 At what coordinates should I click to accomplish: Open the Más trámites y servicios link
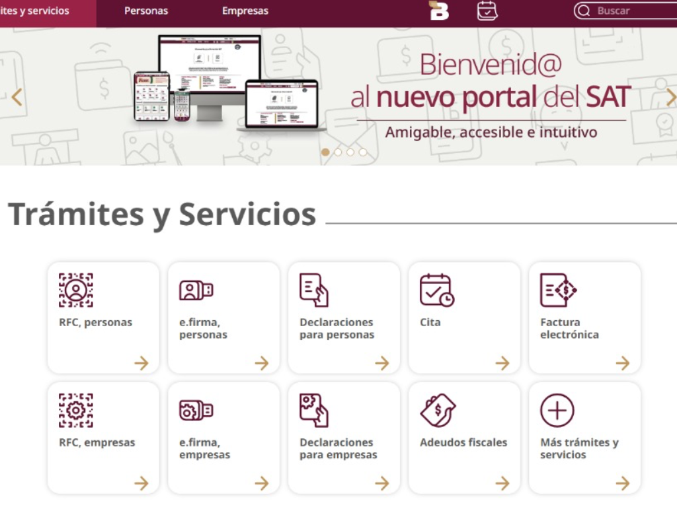(579, 449)
